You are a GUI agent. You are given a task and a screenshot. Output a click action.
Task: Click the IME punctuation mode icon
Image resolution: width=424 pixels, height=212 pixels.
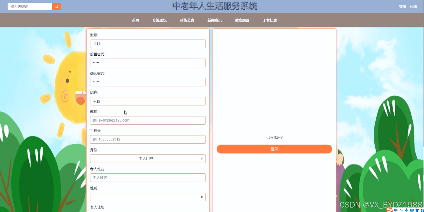401,210
